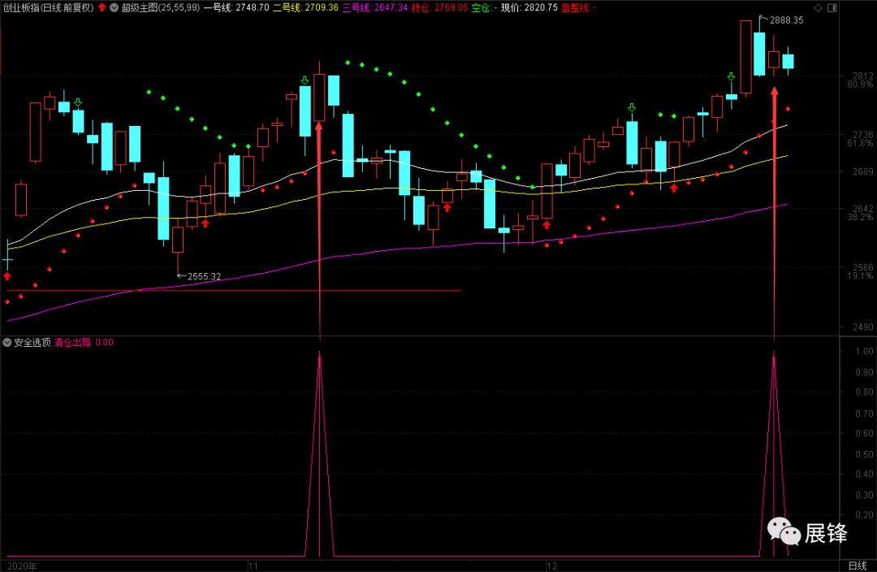The height and width of the screenshot is (572, 877).
Task: Click the red up arrow beside 创业板指 title
Action: (x=102, y=7)
